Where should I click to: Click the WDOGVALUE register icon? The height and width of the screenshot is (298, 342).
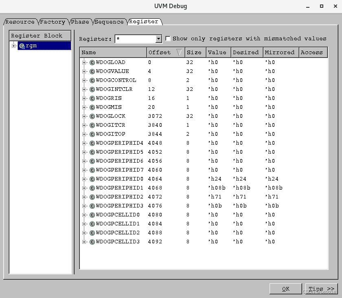pyautogui.click(x=92, y=71)
